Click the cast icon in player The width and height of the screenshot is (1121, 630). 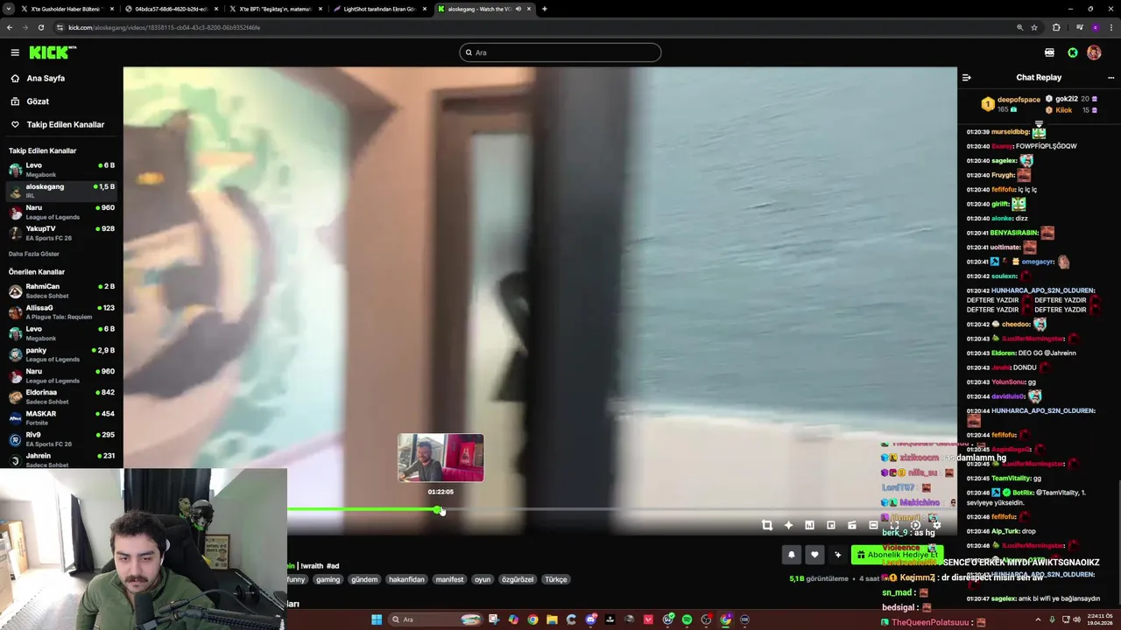(852, 525)
